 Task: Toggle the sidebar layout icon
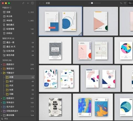click(x=33, y=3)
